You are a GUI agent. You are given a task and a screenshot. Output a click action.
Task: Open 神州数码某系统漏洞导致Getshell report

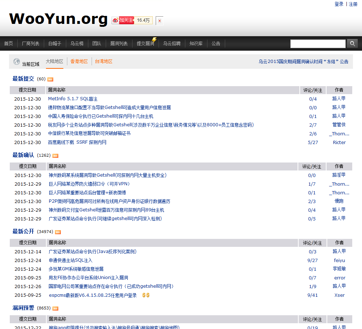point(108,175)
